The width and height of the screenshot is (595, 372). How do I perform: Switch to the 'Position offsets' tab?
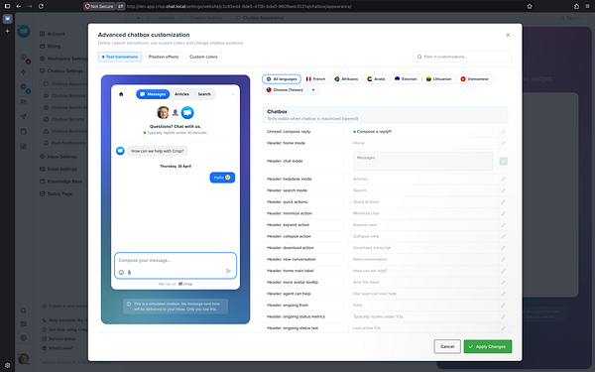(x=164, y=57)
